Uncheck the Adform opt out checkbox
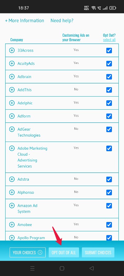The image size is (124, 276). pos(109,116)
